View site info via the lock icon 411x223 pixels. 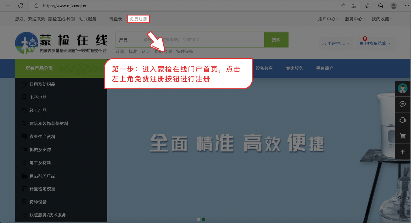click(x=36, y=5)
